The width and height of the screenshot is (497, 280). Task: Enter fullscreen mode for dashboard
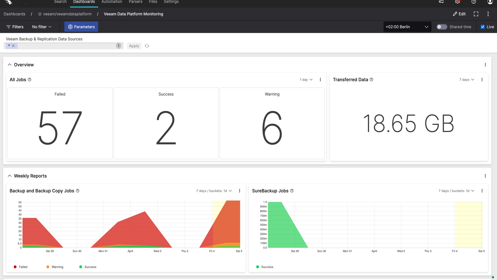tap(476, 14)
